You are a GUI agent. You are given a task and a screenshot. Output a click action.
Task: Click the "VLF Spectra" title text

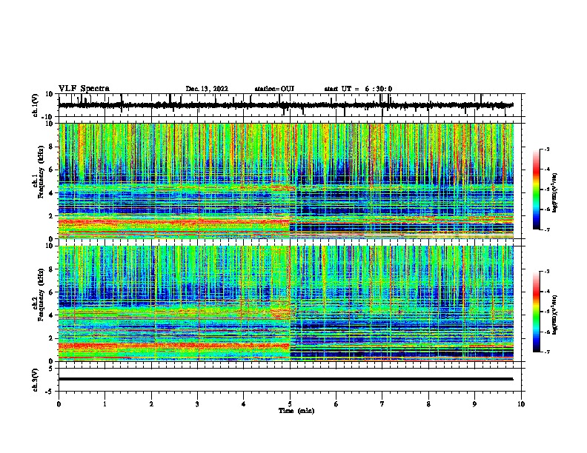point(84,89)
